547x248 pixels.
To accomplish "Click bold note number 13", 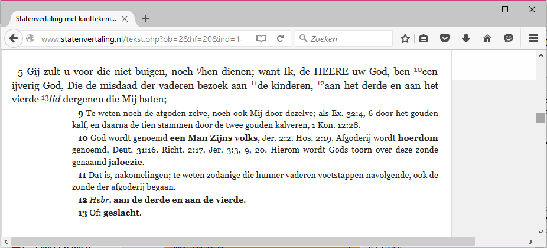I will pyautogui.click(x=82, y=213).
